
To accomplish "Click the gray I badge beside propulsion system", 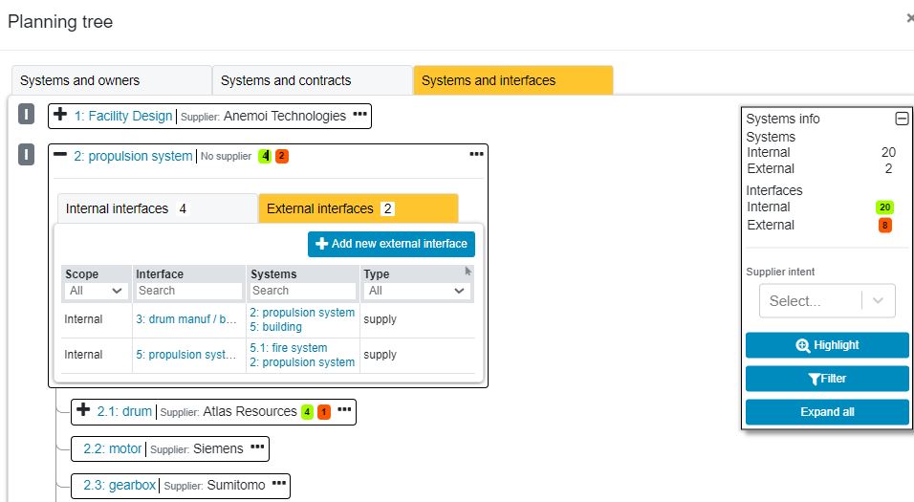I will pyautogui.click(x=26, y=155).
